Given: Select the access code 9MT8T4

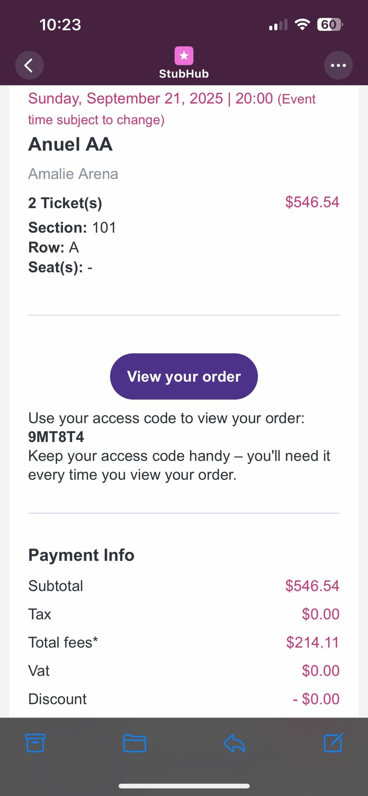Looking at the screenshot, I should (x=56, y=436).
